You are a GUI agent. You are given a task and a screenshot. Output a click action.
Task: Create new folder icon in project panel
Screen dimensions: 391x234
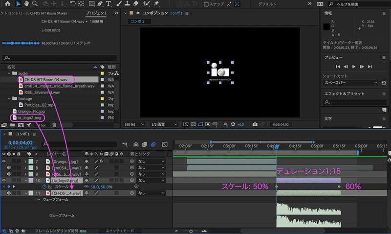13,125
